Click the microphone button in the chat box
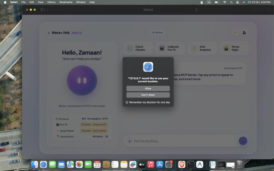This screenshot has height=171, width=274. (243, 141)
